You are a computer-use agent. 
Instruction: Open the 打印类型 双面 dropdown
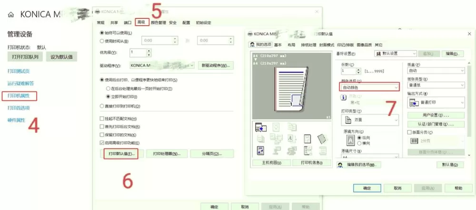click(x=370, y=120)
